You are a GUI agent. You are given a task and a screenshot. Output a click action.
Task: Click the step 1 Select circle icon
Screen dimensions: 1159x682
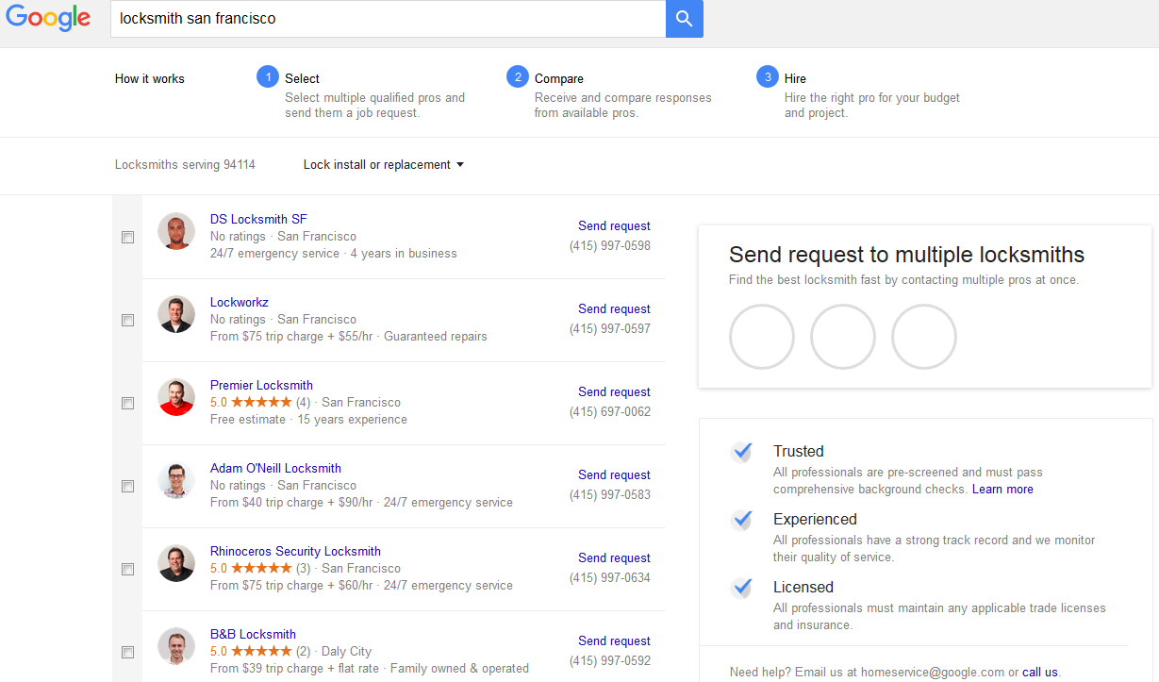pos(268,77)
